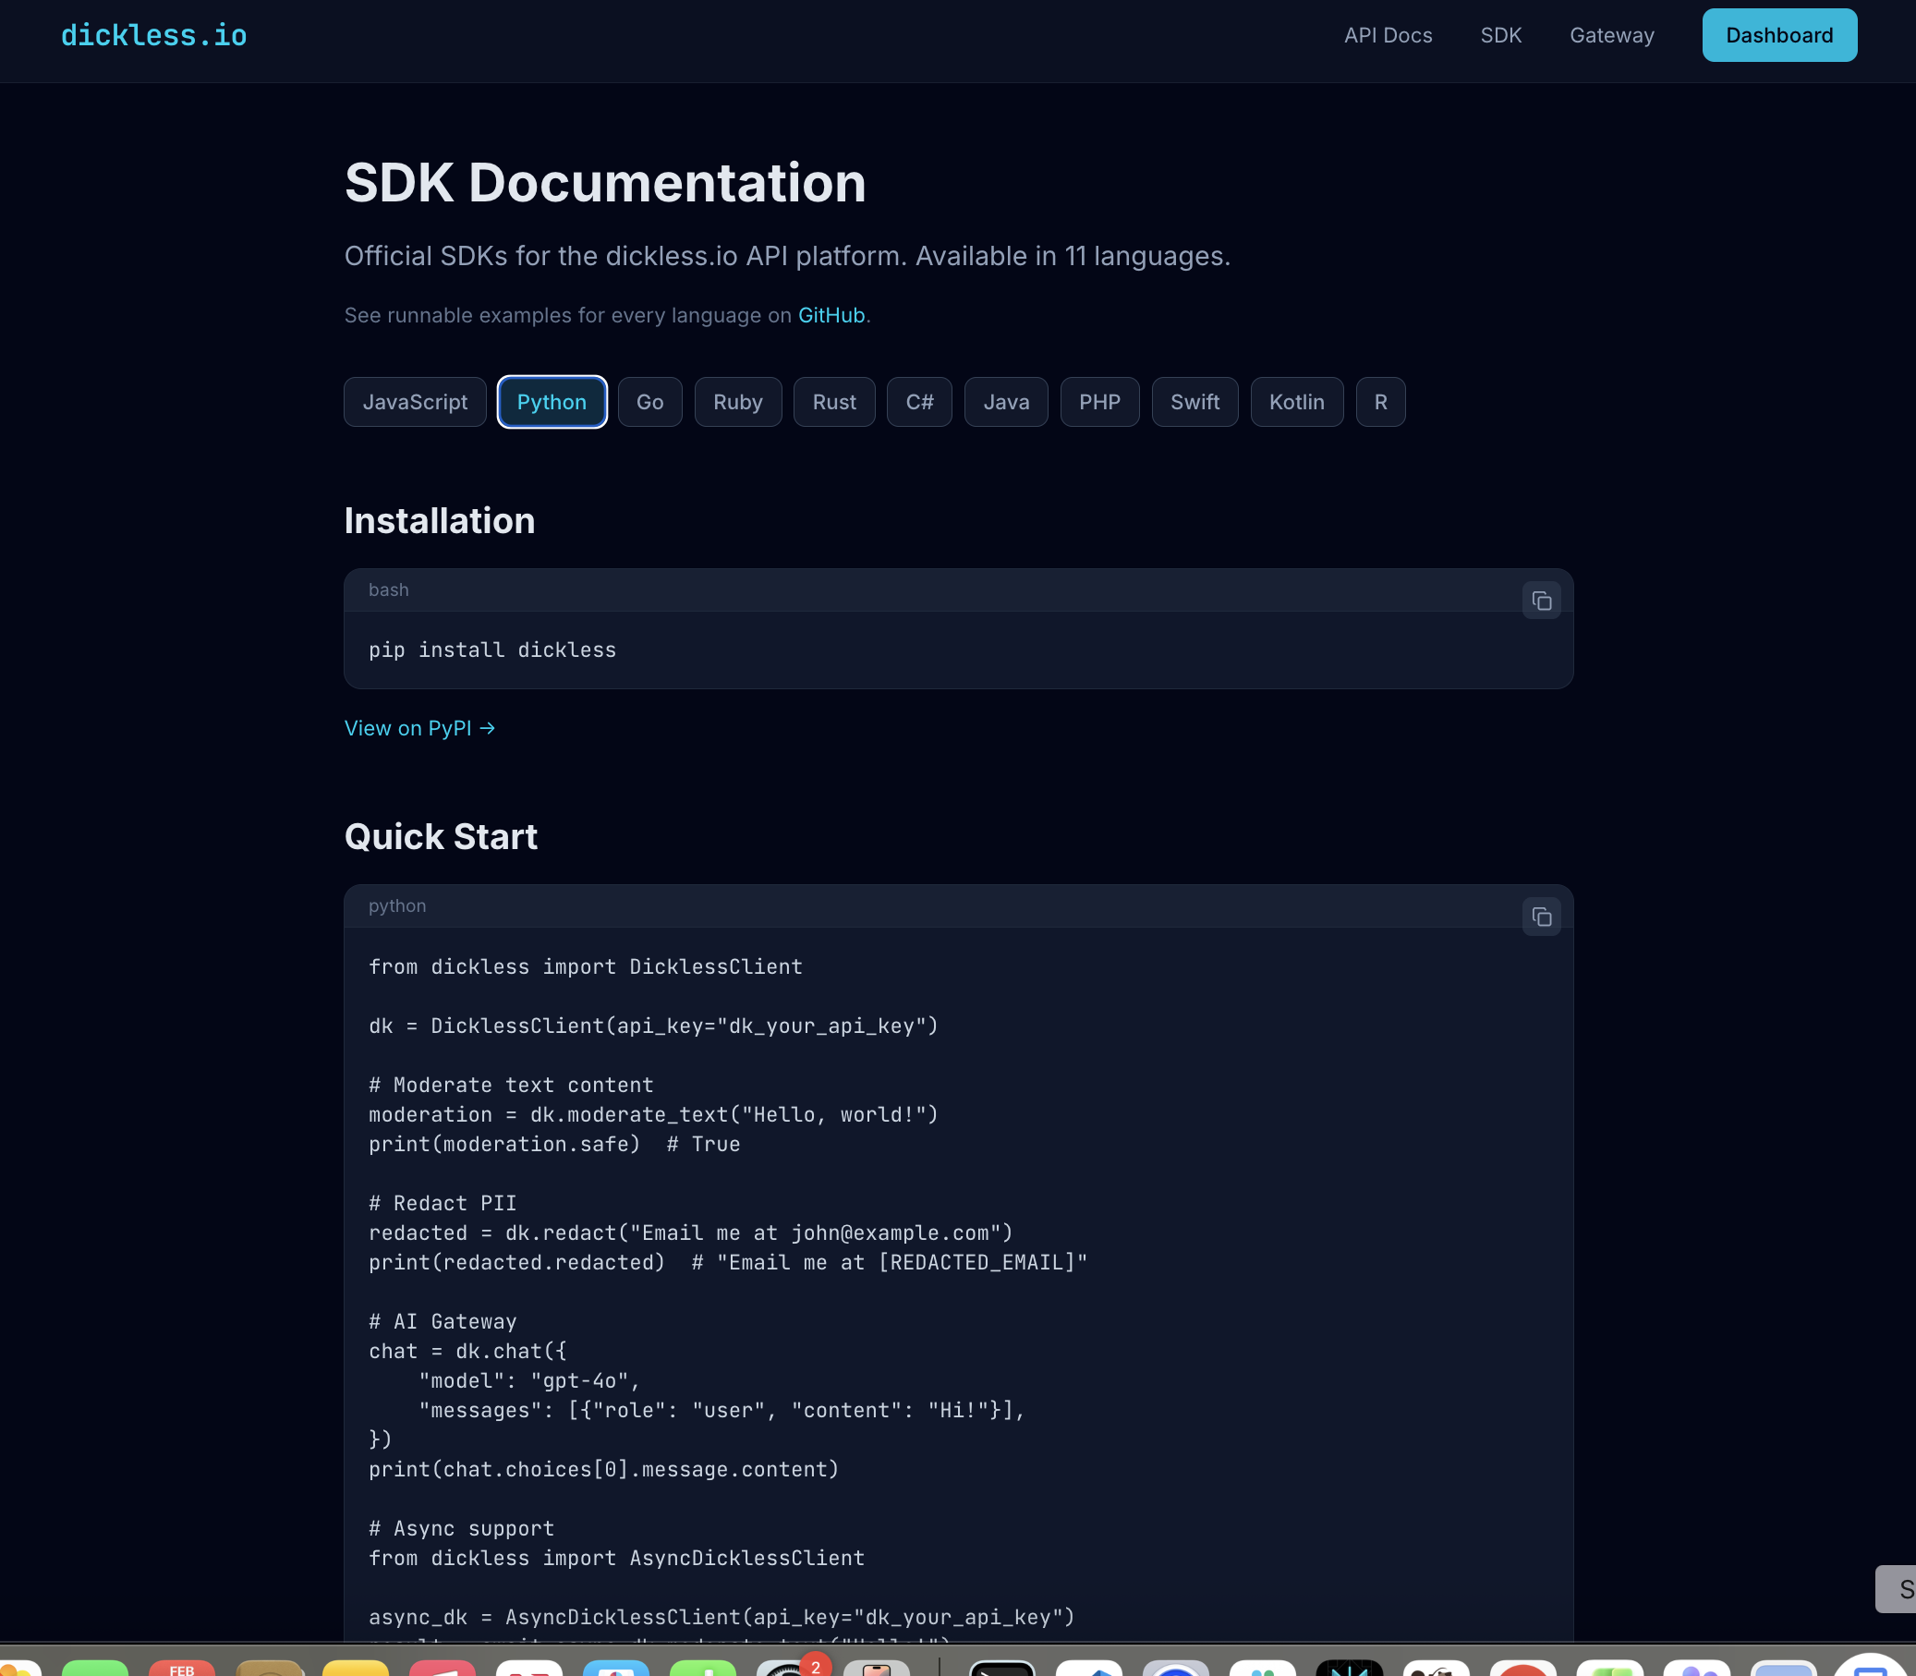Viewport: 1916px width, 1676px height.
Task: View runnable examples on GitHub
Action: [831, 315]
